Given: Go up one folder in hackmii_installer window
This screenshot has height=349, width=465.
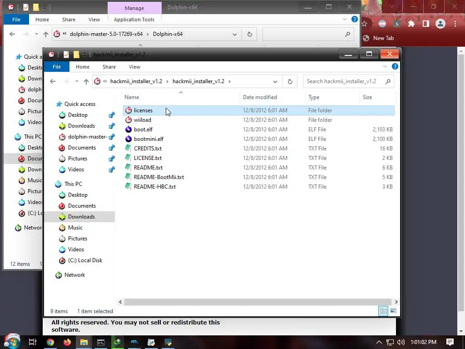Looking at the screenshot, I should [x=86, y=81].
